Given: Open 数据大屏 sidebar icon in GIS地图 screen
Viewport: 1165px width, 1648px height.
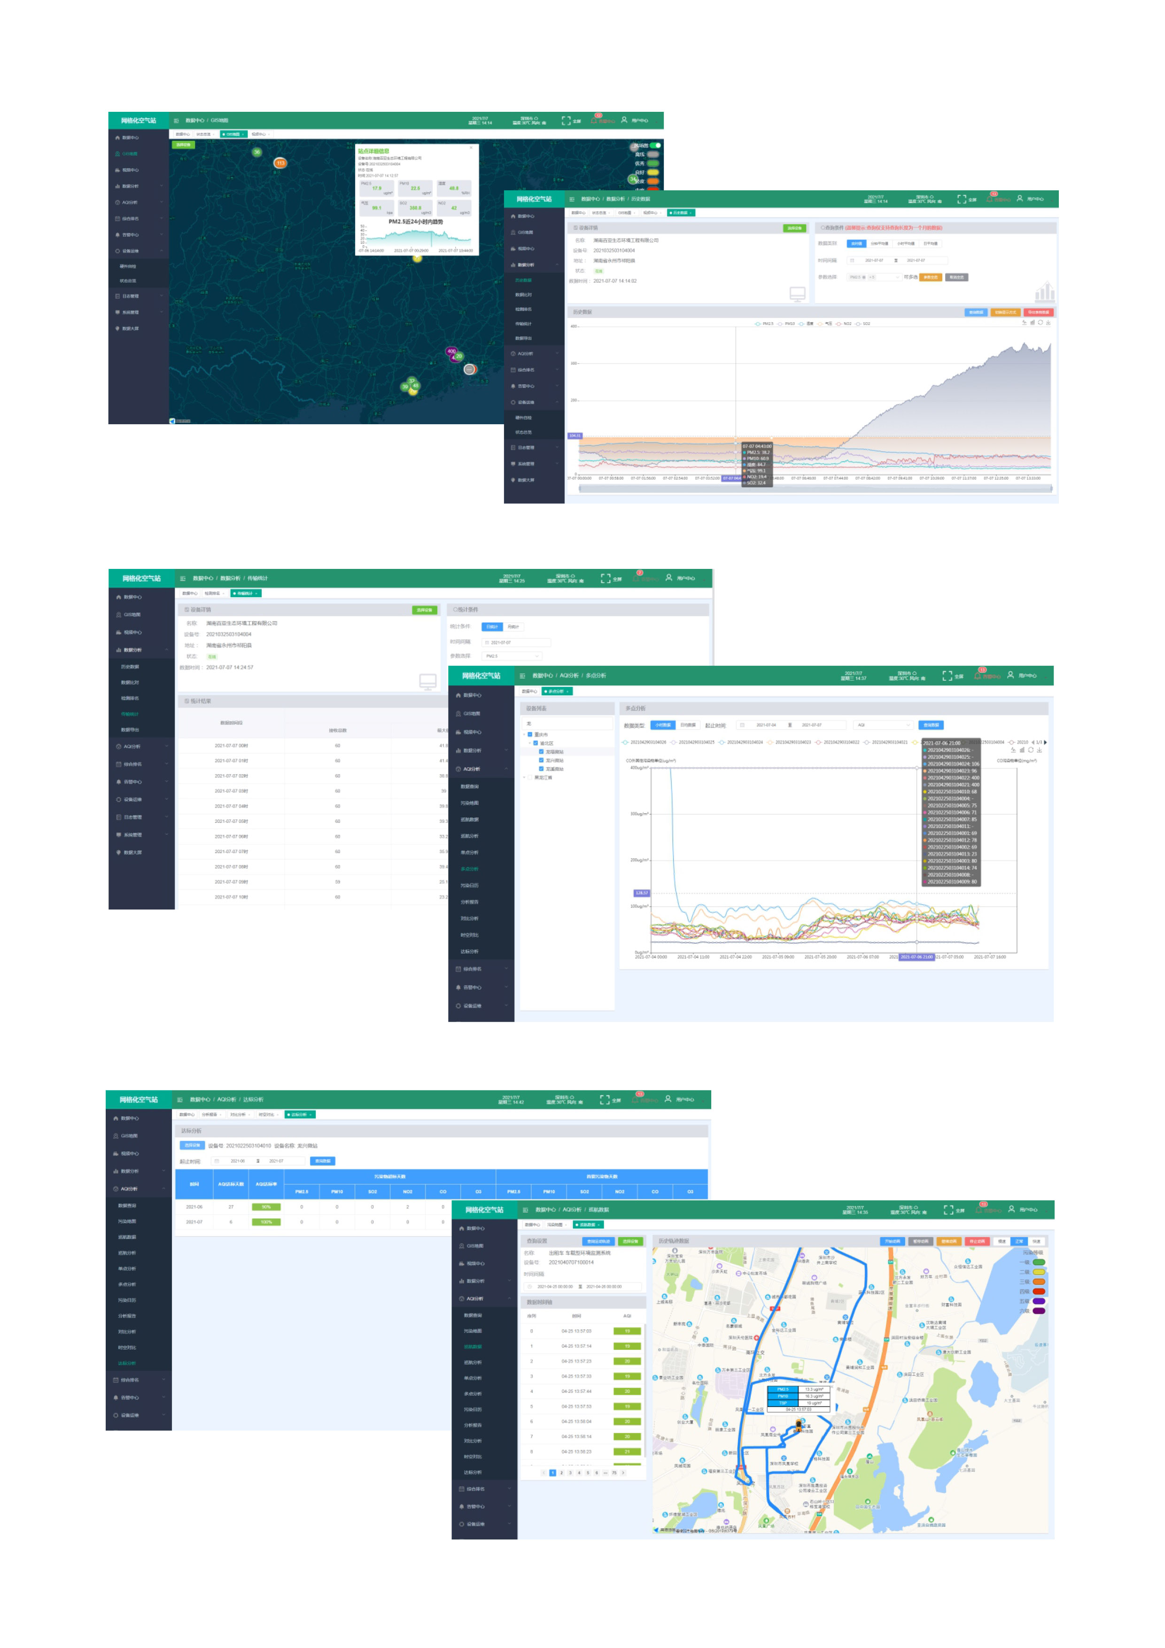Looking at the screenshot, I should click(x=118, y=328).
